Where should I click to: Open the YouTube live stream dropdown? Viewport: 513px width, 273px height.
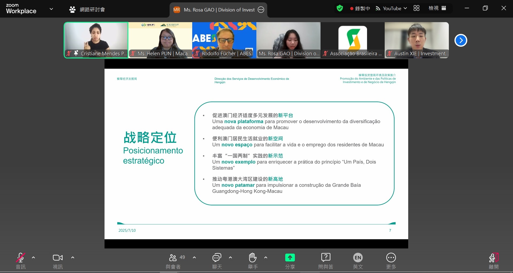pyautogui.click(x=391, y=9)
